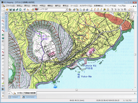Open the Command panel tab
This screenshot has height=103, width=138.
point(29,97)
